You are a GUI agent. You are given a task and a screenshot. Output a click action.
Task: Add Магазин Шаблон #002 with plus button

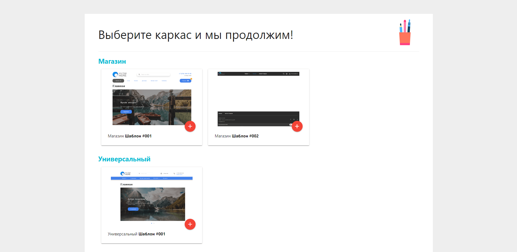point(297,126)
